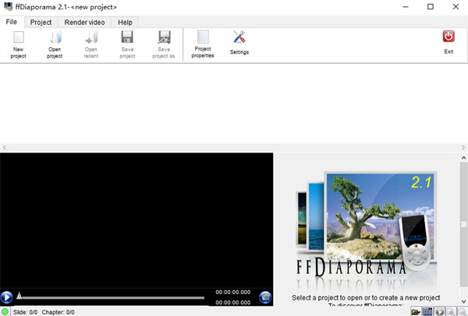The width and height of the screenshot is (468, 316).
Task: Select the grid view icon in status bar
Action: pos(428,311)
